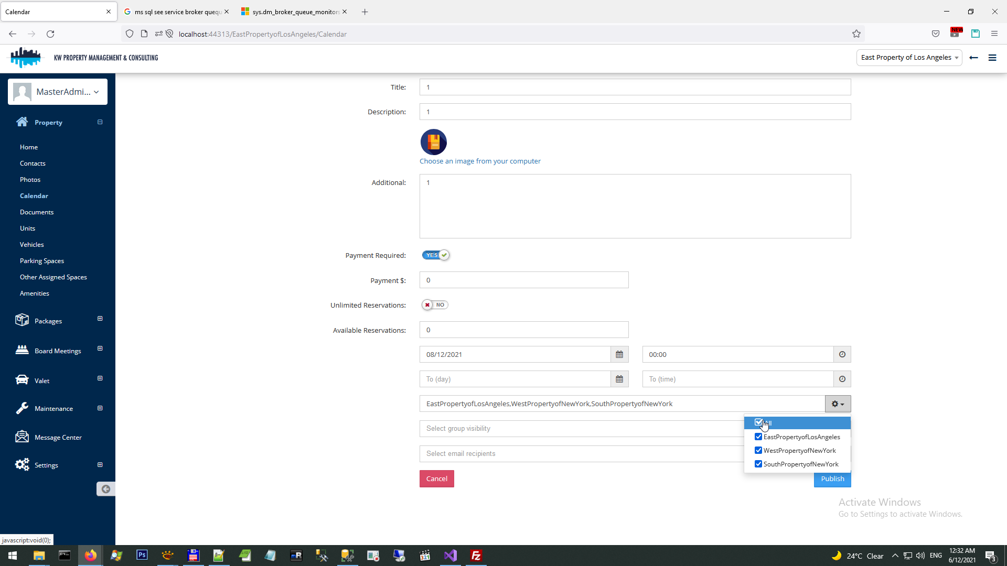Click the sidebar collapse arrow button
This screenshot has width=1007, height=566.
[x=105, y=489]
